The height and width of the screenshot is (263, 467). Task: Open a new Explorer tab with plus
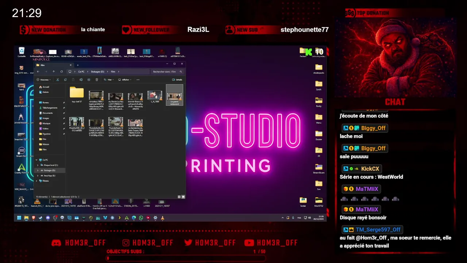coord(77,65)
